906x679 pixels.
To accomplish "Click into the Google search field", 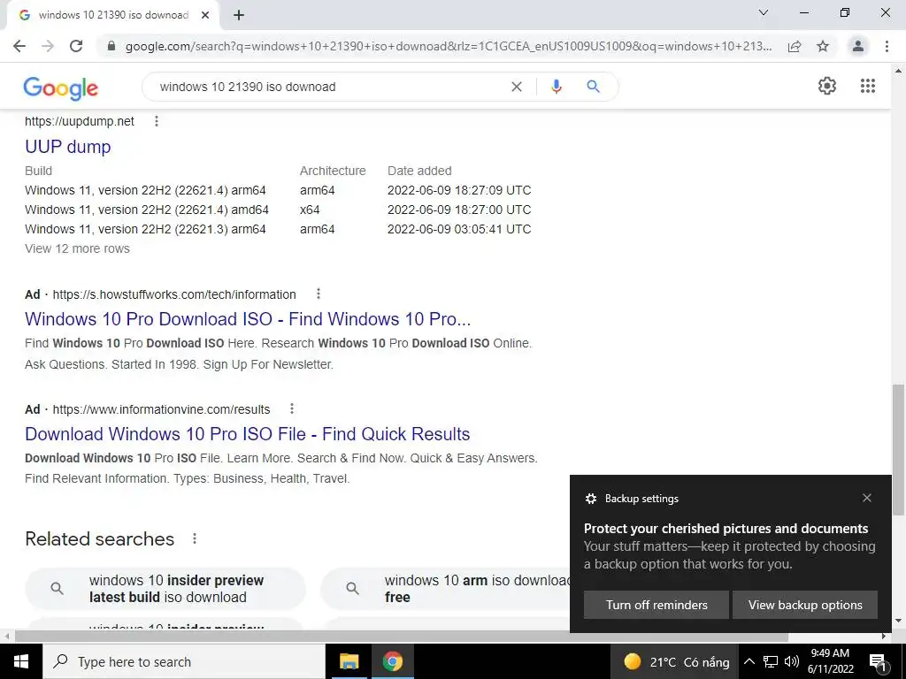I will tap(329, 87).
